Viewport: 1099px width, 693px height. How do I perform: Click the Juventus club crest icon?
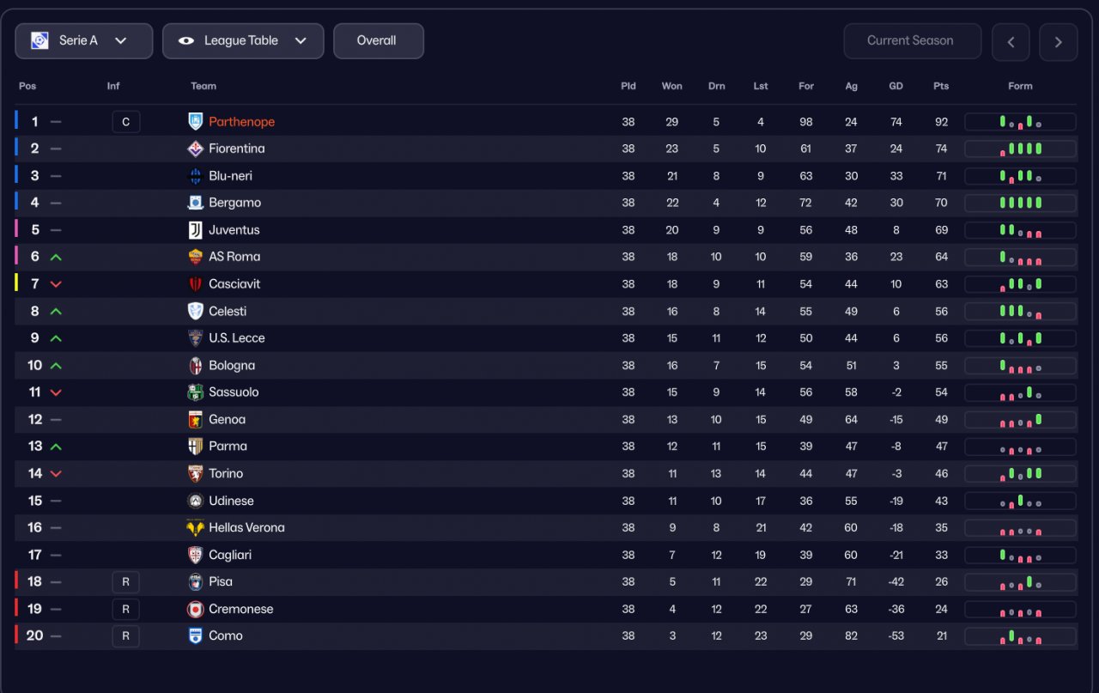196,230
